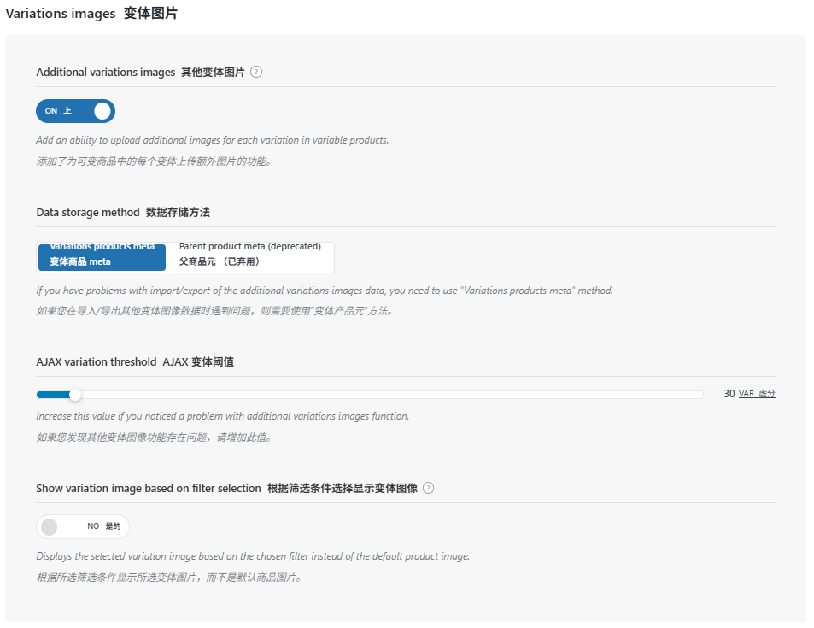
Task: Click the AJAX variation threshold heading
Action: 135,362
